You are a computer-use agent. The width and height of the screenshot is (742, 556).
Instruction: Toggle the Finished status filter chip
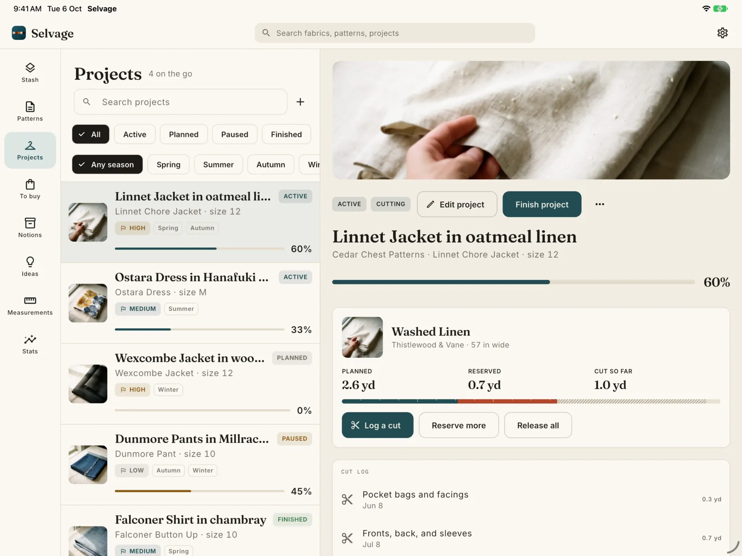tap(286, 134)
